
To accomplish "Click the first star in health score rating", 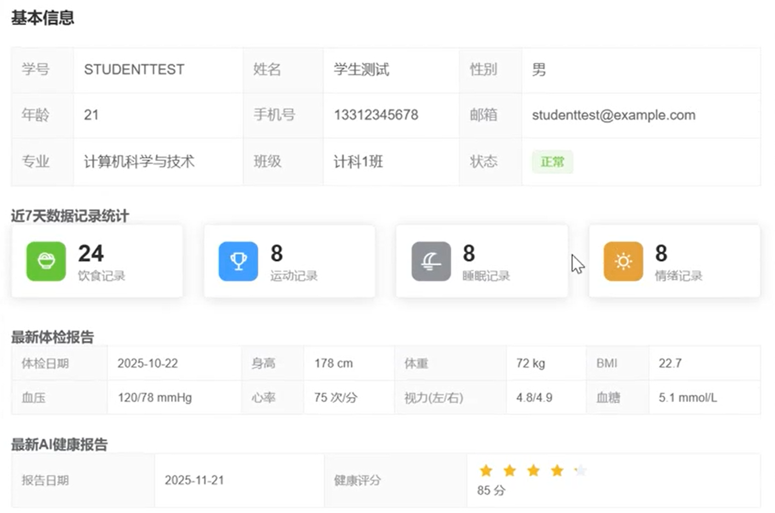I will pyautogui.click(x=486, y=470).
